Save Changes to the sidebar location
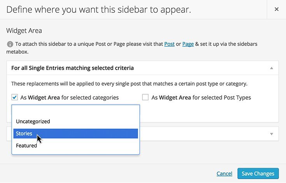286x183 pixels. click(x=258, y=174)
